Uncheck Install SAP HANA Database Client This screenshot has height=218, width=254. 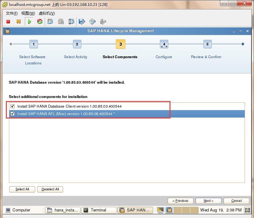(12, 106)
